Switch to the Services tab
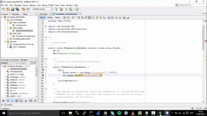Image resolution: width=207 pixels, height=116 pixels. click(16, 14)
